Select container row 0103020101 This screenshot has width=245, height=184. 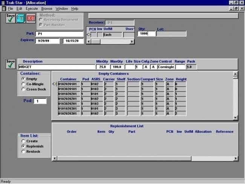tap(122, 89)
